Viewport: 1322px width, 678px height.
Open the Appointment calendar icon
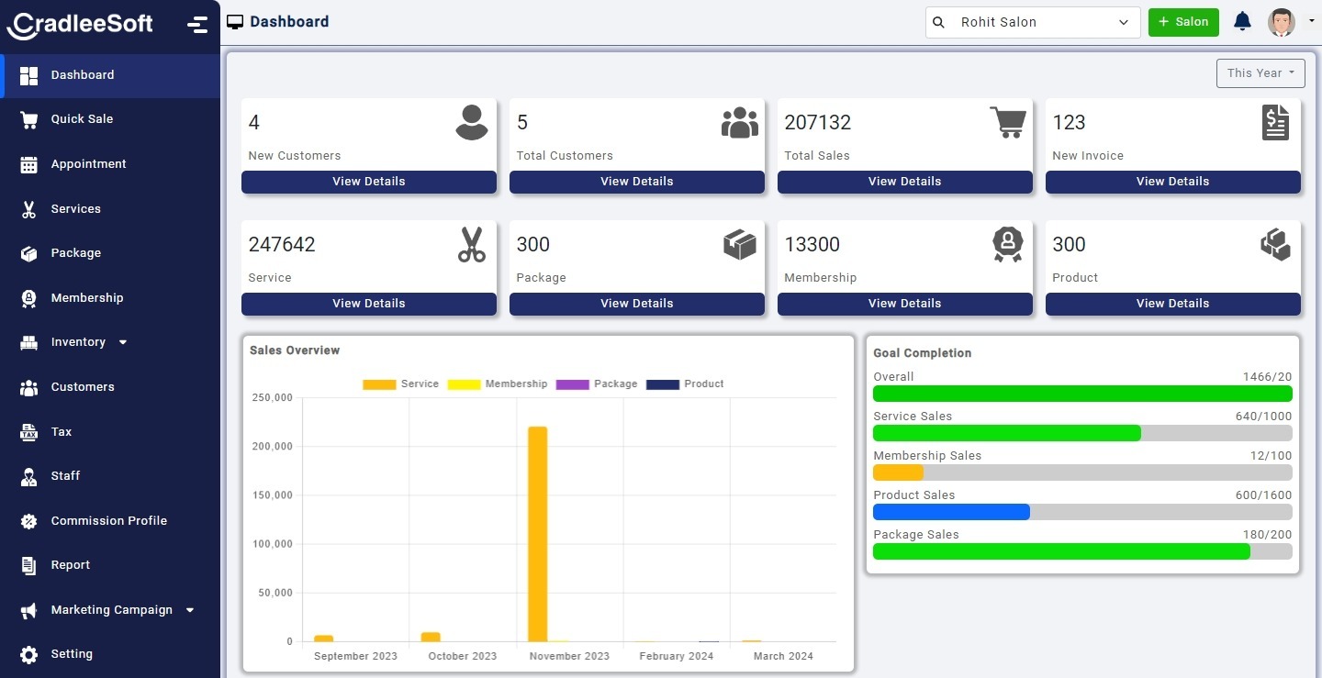tap(28, 163)
